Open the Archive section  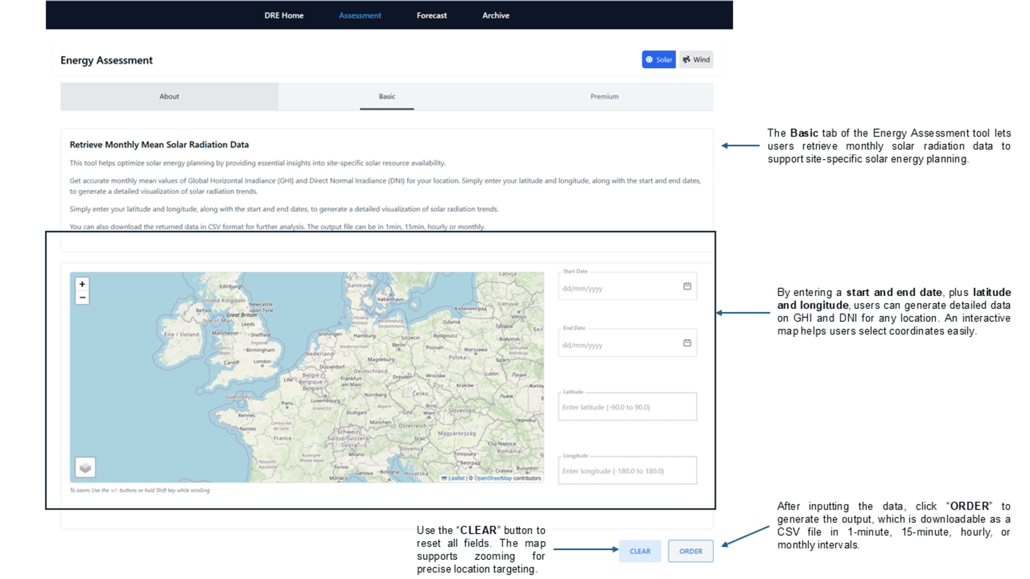[496, 15]
